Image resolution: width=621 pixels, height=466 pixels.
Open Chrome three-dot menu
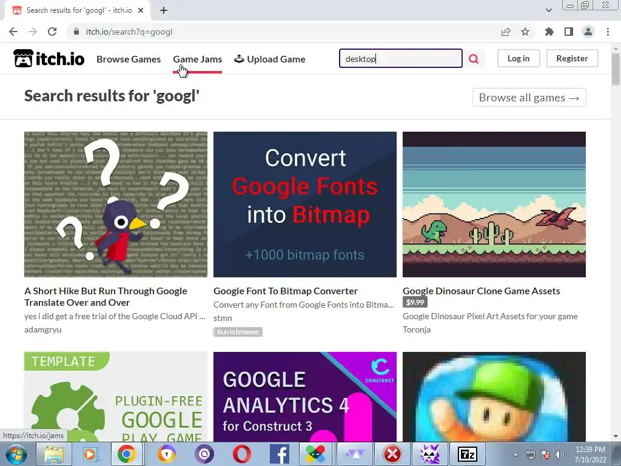point(608,32)
